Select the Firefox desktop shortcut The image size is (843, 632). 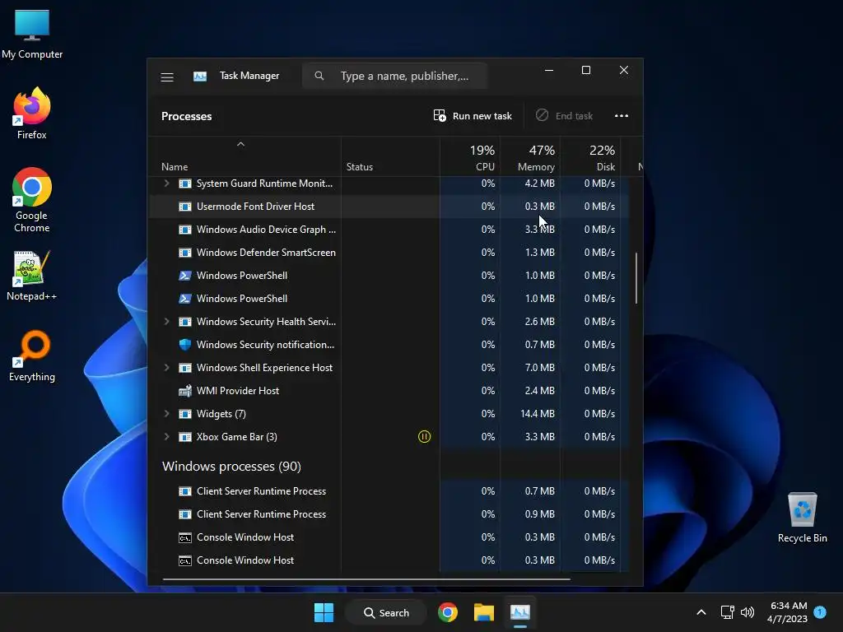tap(32, 114)
